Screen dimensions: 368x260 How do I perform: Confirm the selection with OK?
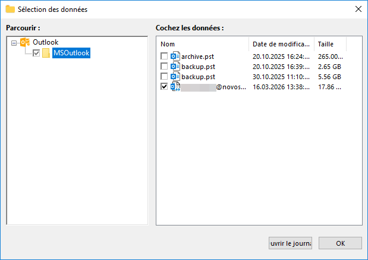(x=340, y=243)
